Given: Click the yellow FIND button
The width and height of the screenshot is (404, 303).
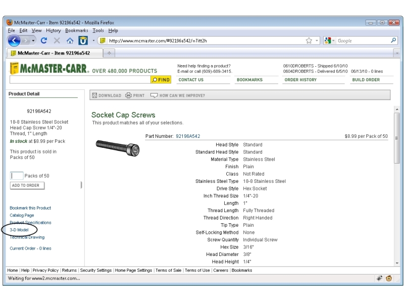Looking at the screenshot, I should [x=161, y=80].
